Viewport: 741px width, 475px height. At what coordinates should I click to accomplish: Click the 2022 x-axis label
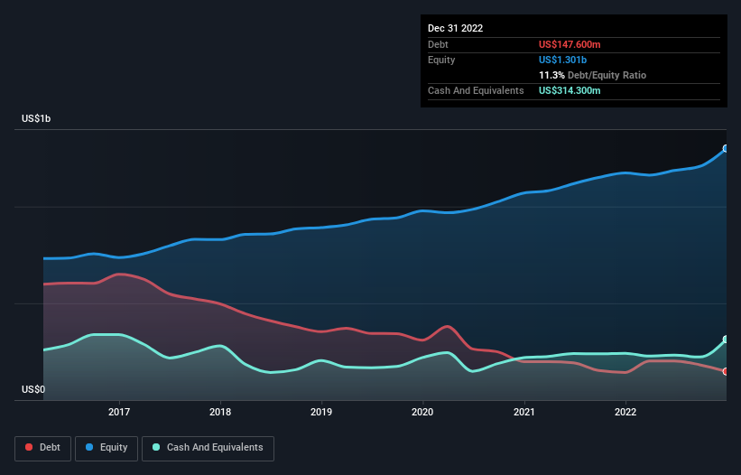625,412
